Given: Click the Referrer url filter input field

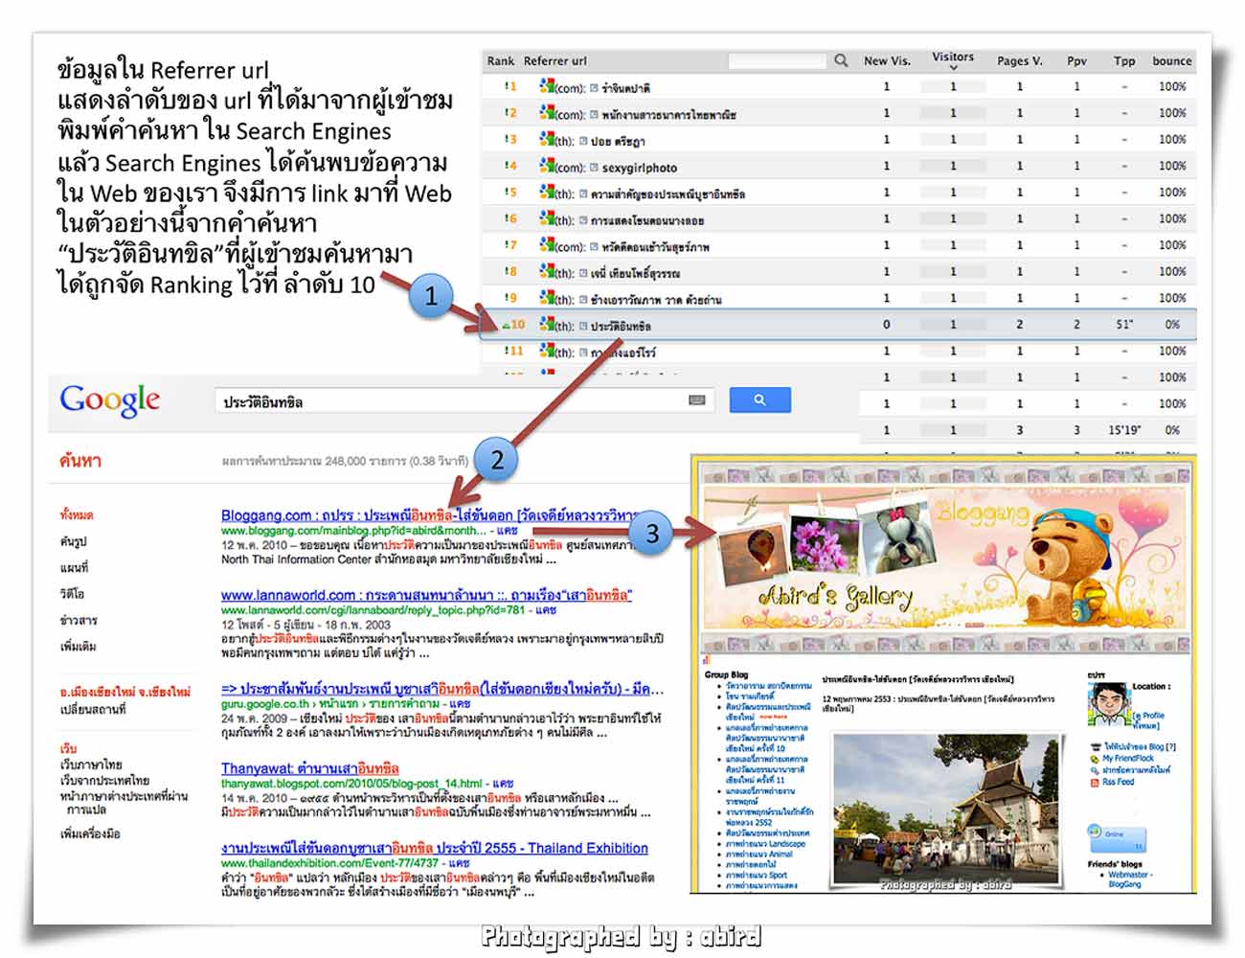Looking at the screenshot, I should [x=777, y=60].
